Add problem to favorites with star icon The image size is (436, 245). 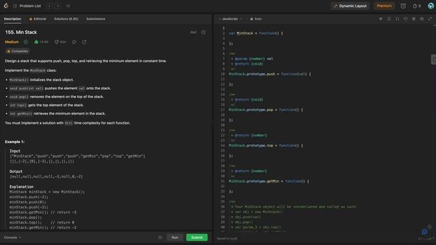pos(74,42)
